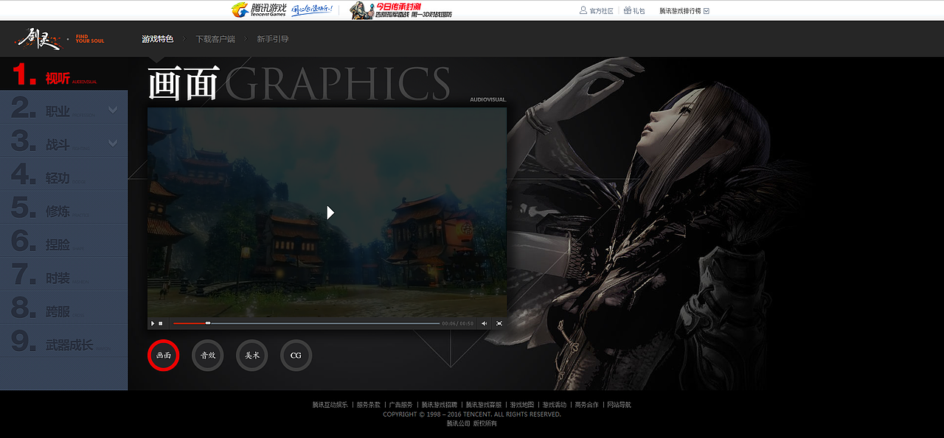Mute the video using the speaker icon
Screen dimensions: 944x438
485,323
